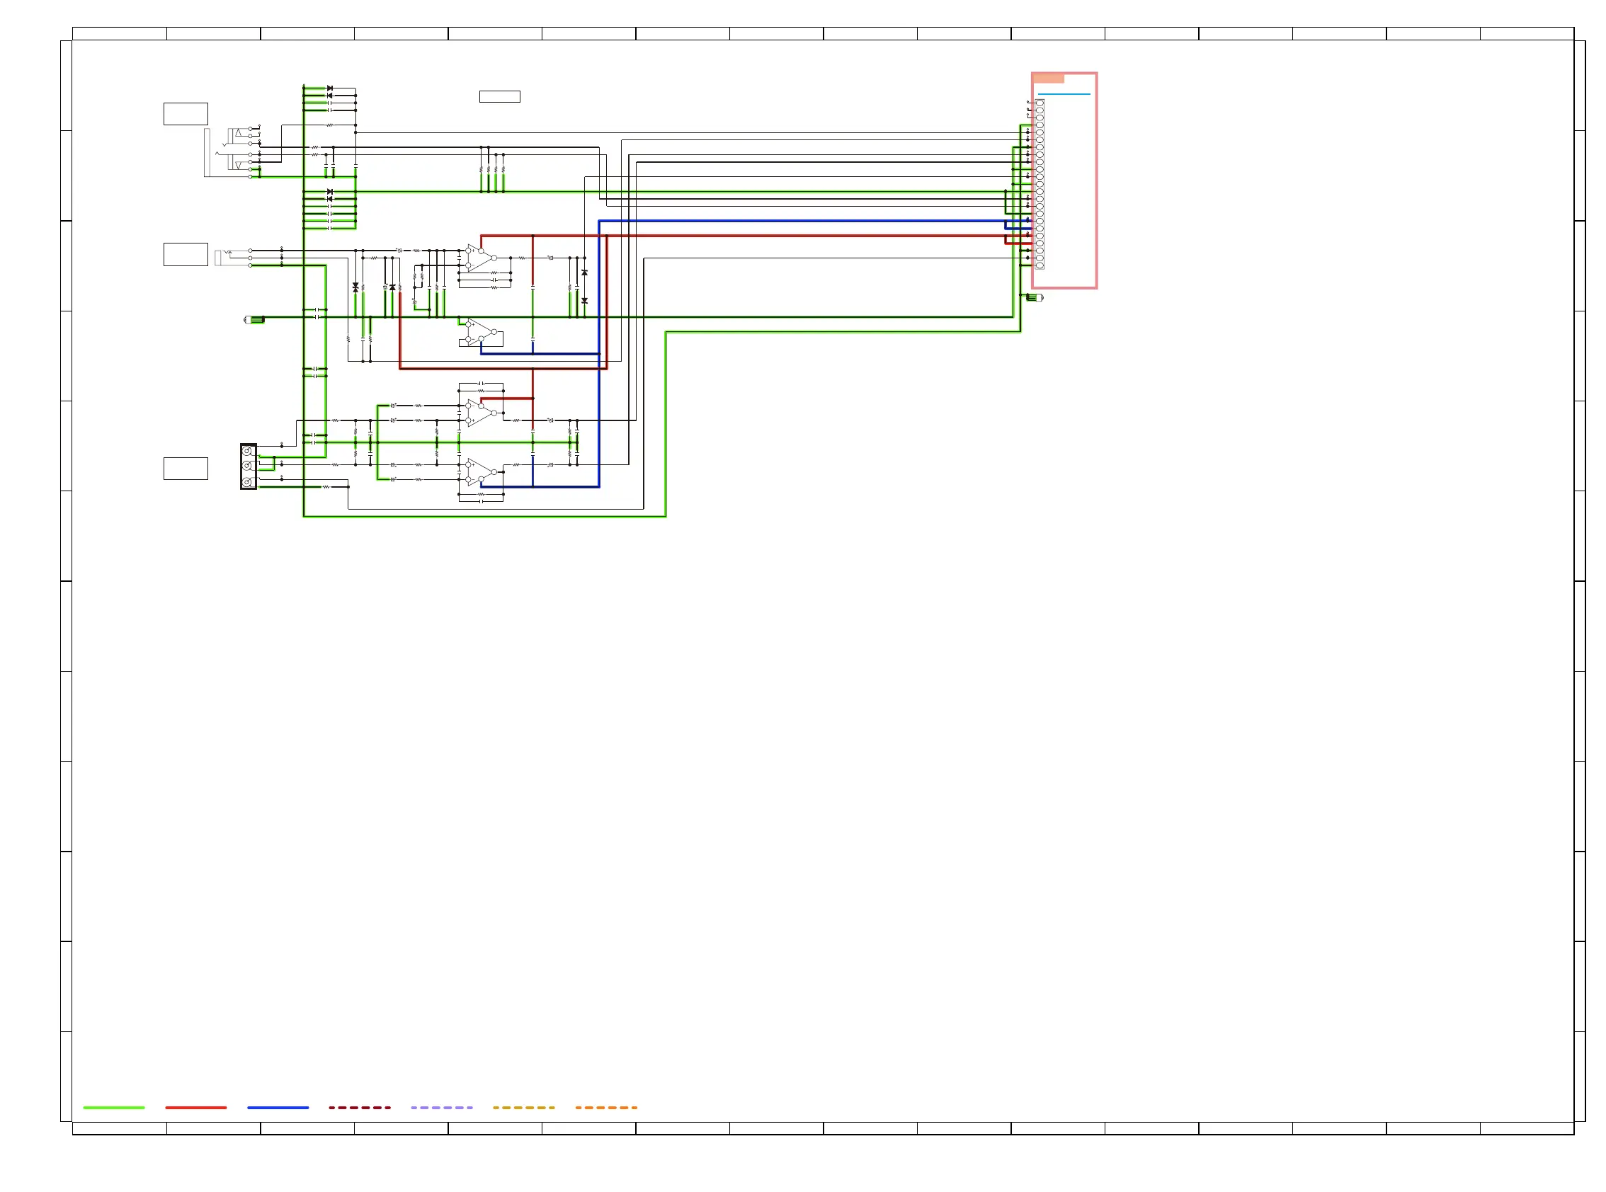
Task: Click the solid red legend line
Action: pos(195,1107)
